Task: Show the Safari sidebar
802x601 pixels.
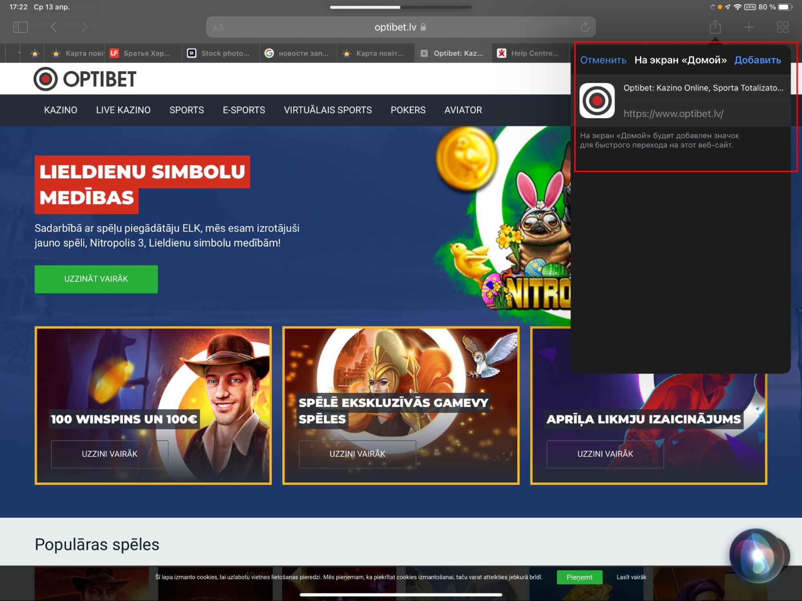Action: coord(20,27)
